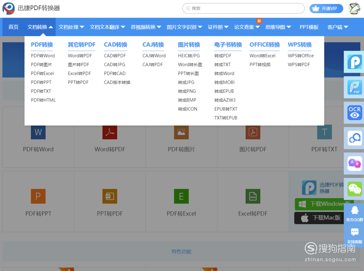The height and width of the screenshot is (271, 364).
Task: Select CAD转JPG in the menu
Action: [x=115, y=64]
